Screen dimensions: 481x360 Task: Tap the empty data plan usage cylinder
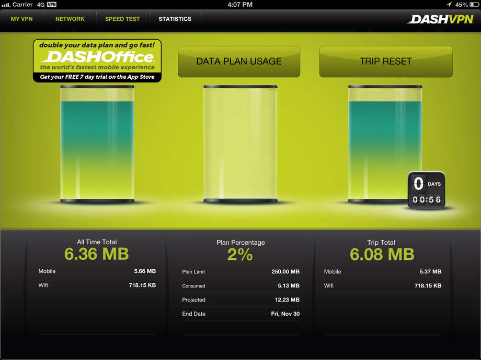[x=240, y=144]
